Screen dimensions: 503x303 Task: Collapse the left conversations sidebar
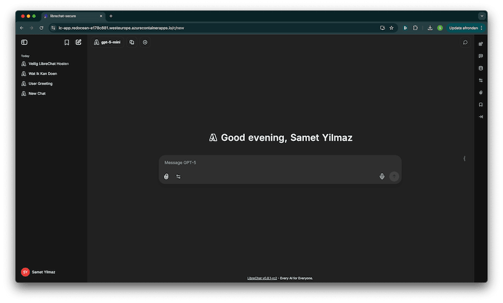[24, 42]
